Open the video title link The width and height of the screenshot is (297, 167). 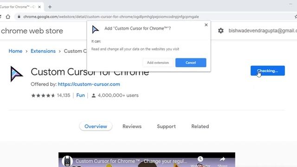(131, 161)
